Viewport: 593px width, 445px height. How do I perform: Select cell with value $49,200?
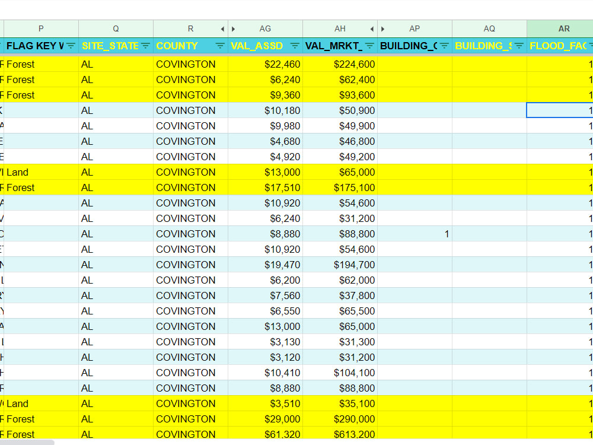coord(340,157)
